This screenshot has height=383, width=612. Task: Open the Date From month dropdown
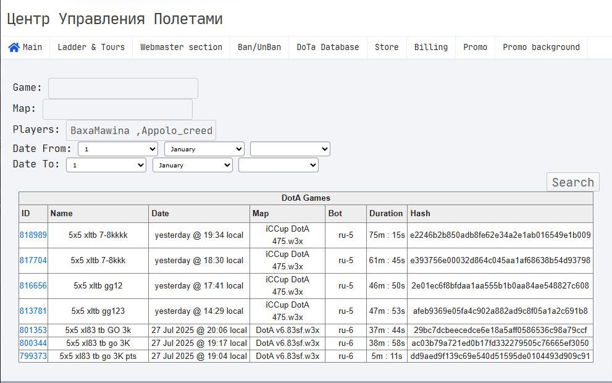point(204,149)
